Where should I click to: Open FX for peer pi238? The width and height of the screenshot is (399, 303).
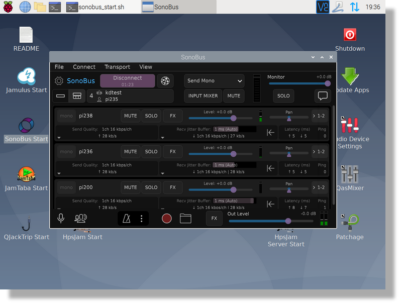173,116
